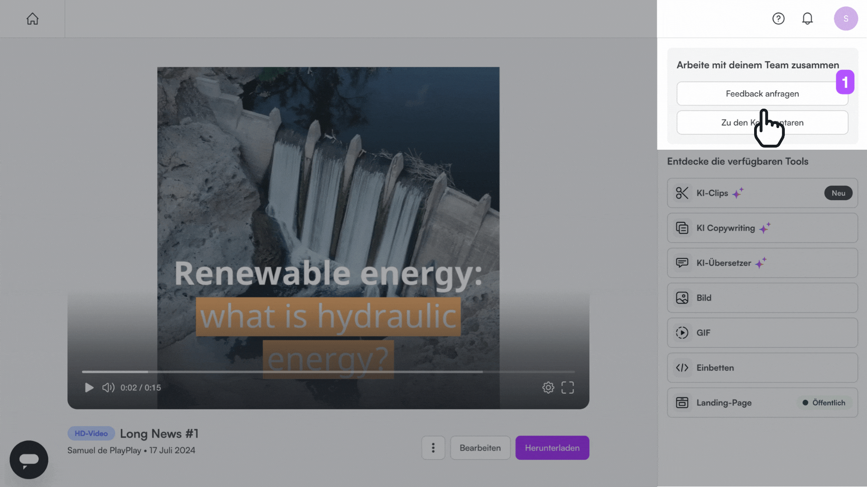Open the GIF tool
867x487 pixels.
click(762, 333)
